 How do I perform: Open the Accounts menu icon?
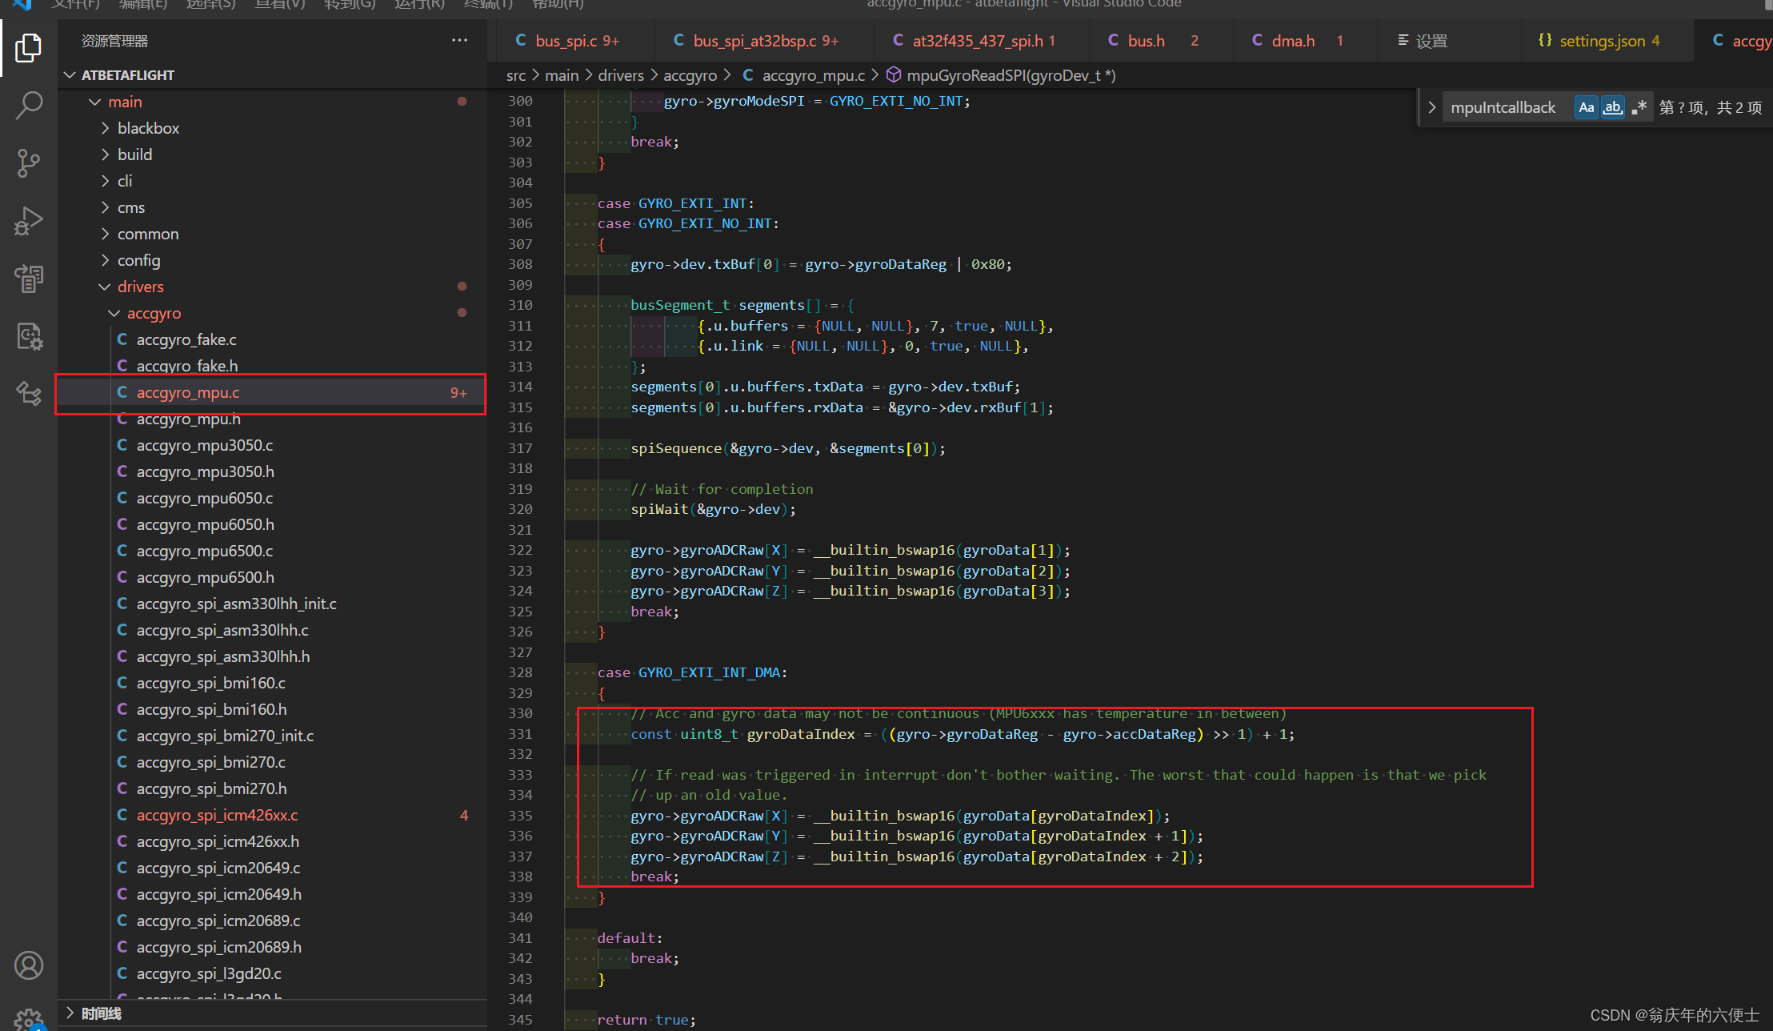(29, 965)
